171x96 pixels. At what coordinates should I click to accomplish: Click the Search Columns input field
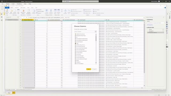pos(84,31)
